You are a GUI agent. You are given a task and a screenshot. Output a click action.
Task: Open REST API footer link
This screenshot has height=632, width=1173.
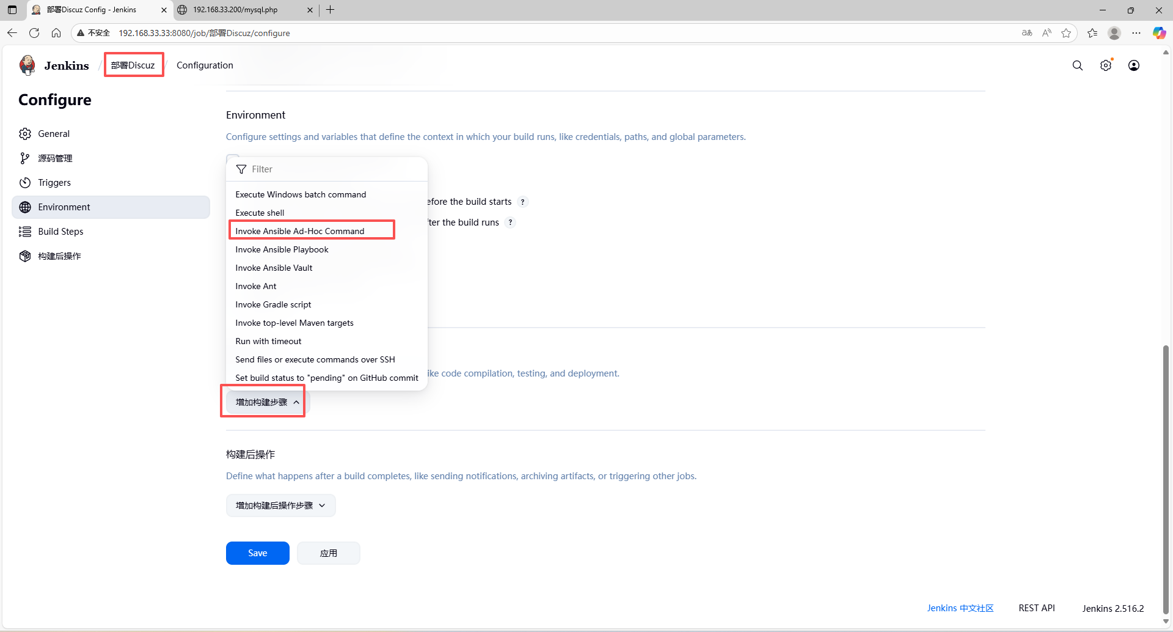pyautogui.click(x=1037, y=608)
